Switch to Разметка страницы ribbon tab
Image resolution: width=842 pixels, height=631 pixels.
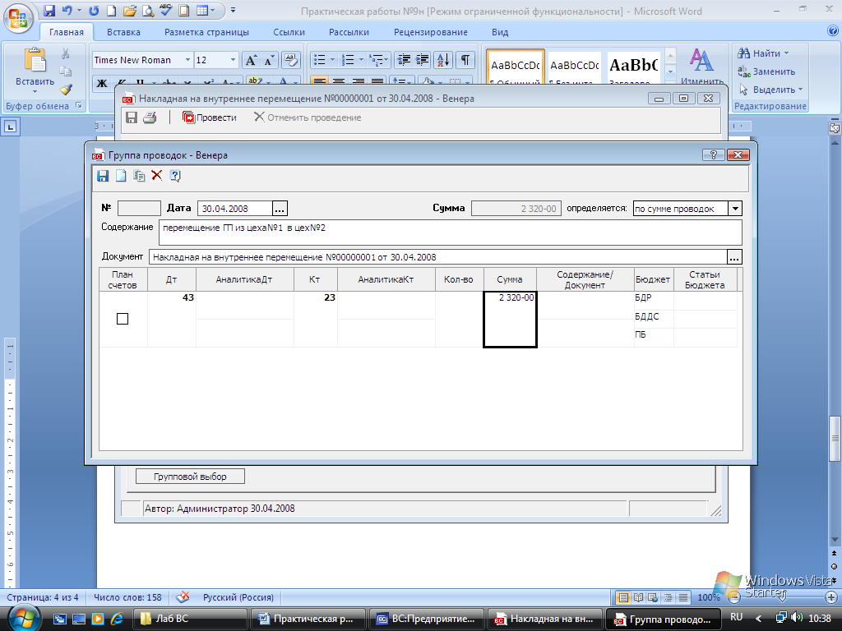point(206,32)
